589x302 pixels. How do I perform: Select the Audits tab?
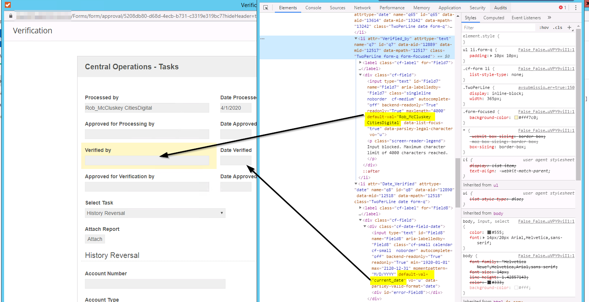pos(500,7)
